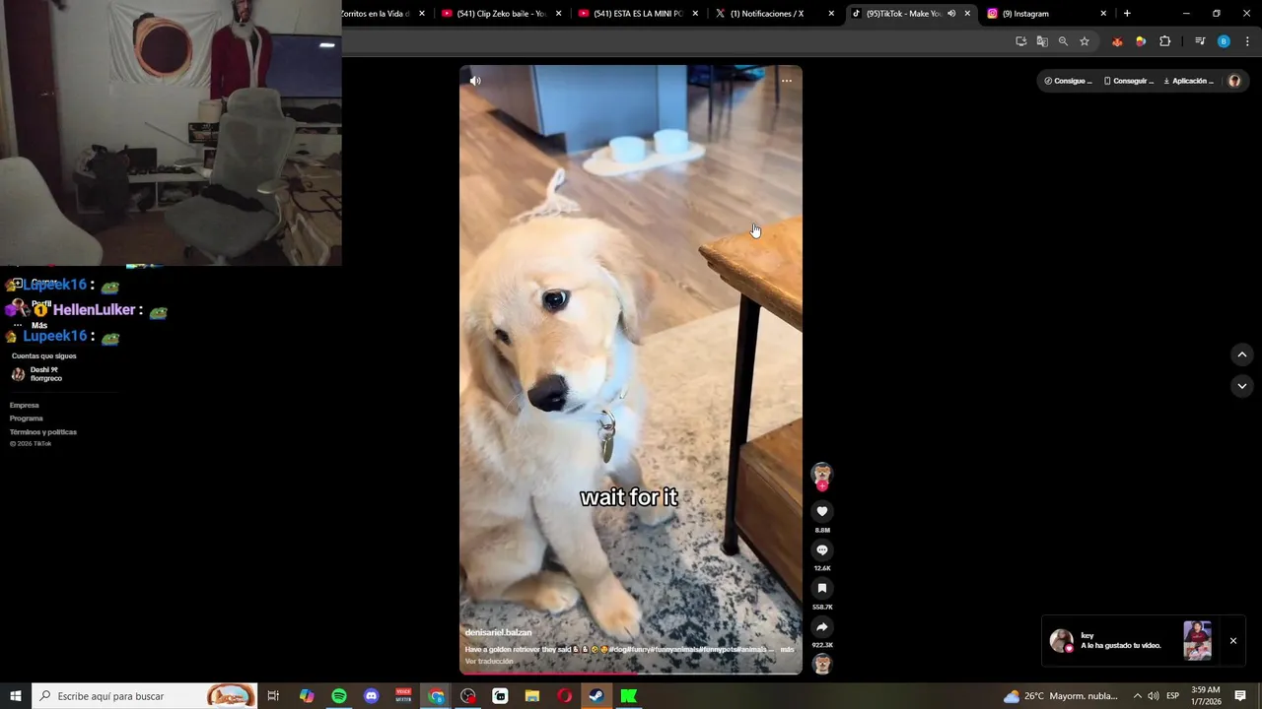Open a new browser tab
The height and width of the screenshot is (709, 1262).
coord(1127,14)
